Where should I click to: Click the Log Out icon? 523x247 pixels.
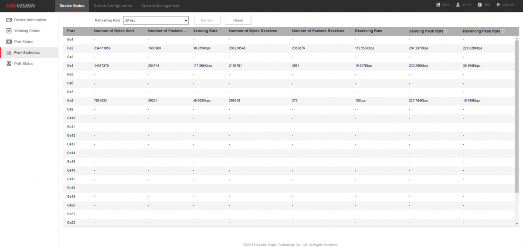[499, 4]
